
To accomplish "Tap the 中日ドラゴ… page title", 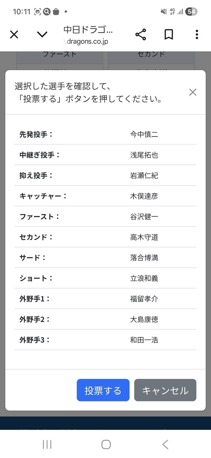I will click(x=88, y=30).
